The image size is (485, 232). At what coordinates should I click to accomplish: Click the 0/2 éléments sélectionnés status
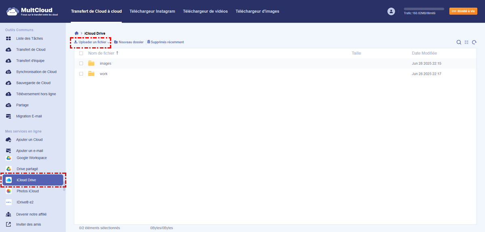[99, 228]
